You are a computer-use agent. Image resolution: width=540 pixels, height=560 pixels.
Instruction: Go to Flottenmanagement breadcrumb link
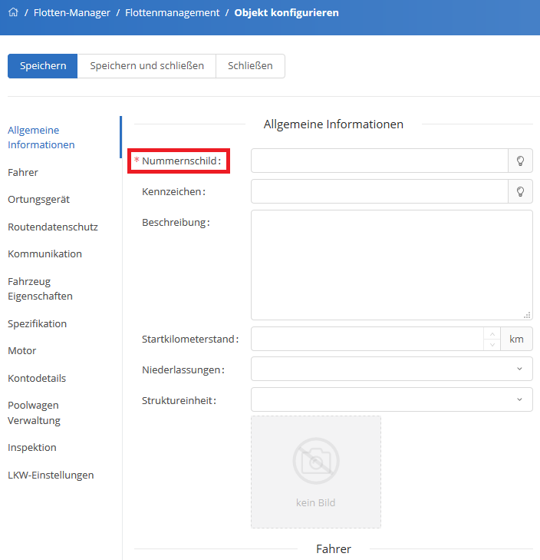(173, 13)
